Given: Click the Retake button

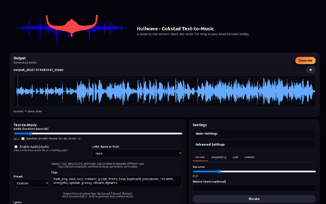Looking at the screenshot, I should pyautogui.click(x=254, y=199).
